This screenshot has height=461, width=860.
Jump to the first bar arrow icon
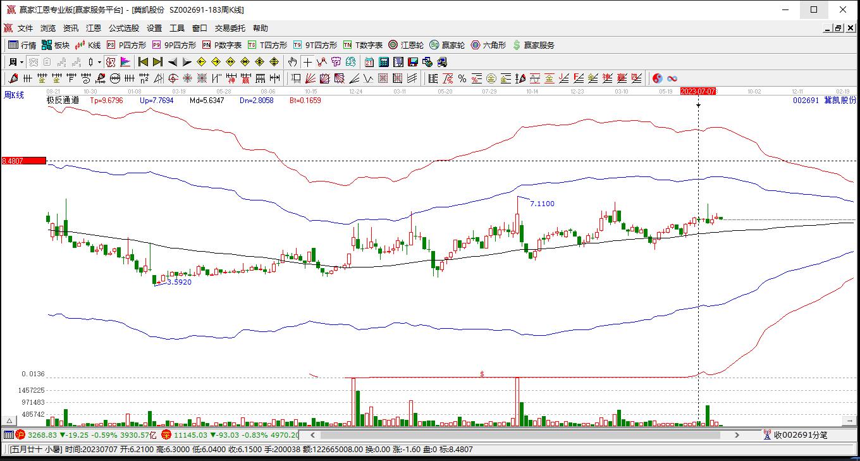pos(144,62)
